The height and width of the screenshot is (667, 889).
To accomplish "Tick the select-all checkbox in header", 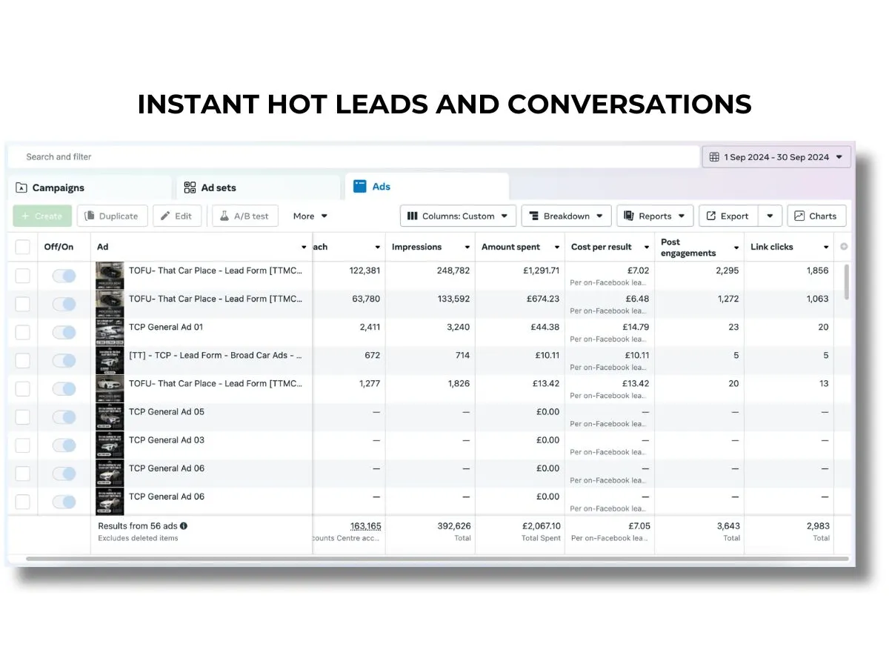I will tap(23, 247).
